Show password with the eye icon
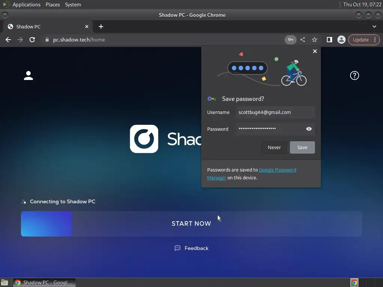The width and height of the screenshot is (383, 287). (309, 129)
